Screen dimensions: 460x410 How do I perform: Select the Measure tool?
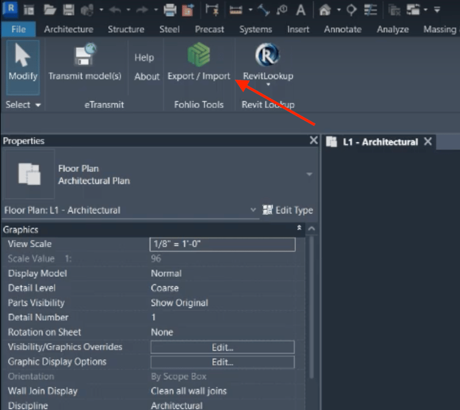(x=235, y=10)
